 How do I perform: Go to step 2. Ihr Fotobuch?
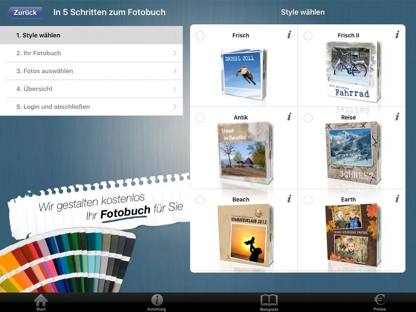(91, 53)
